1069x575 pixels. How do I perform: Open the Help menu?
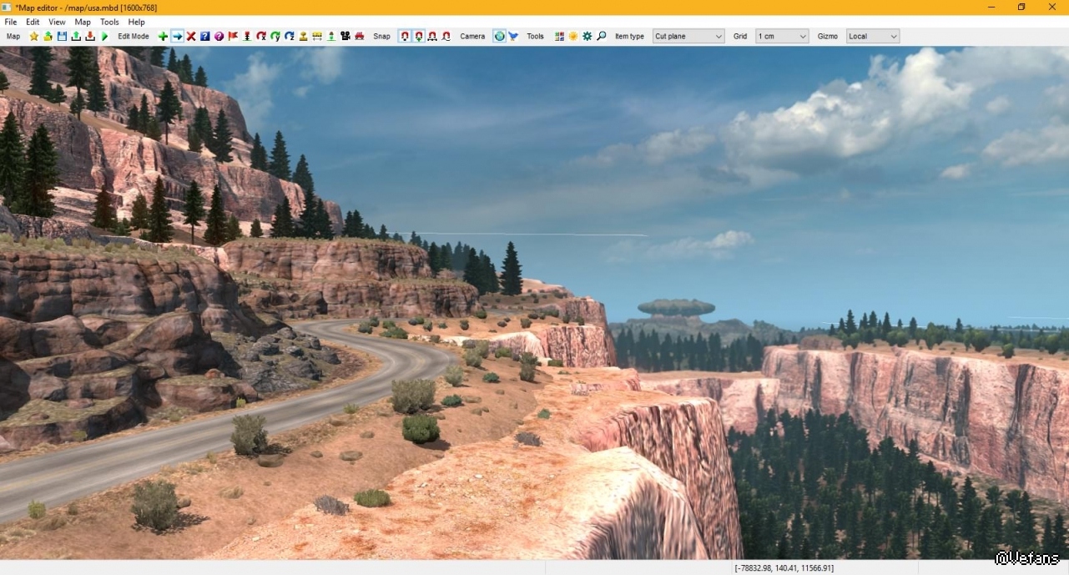click(x=136, y=22)
